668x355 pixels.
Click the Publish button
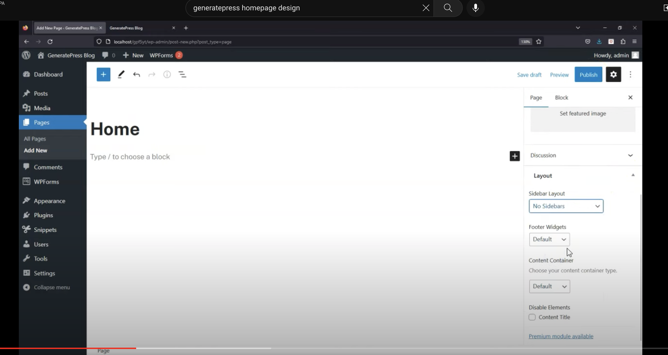point(589,75)
